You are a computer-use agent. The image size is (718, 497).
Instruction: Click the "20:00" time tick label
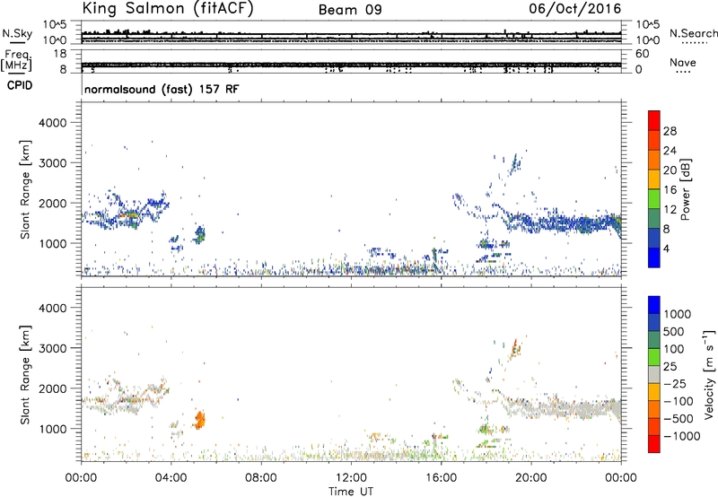point(530,478)
